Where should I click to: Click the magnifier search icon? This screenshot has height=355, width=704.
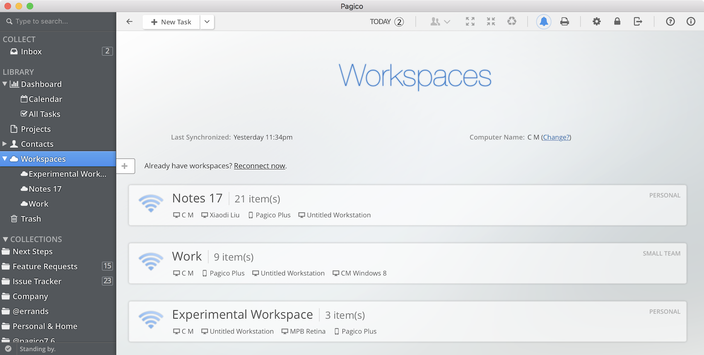pos(9,21)
